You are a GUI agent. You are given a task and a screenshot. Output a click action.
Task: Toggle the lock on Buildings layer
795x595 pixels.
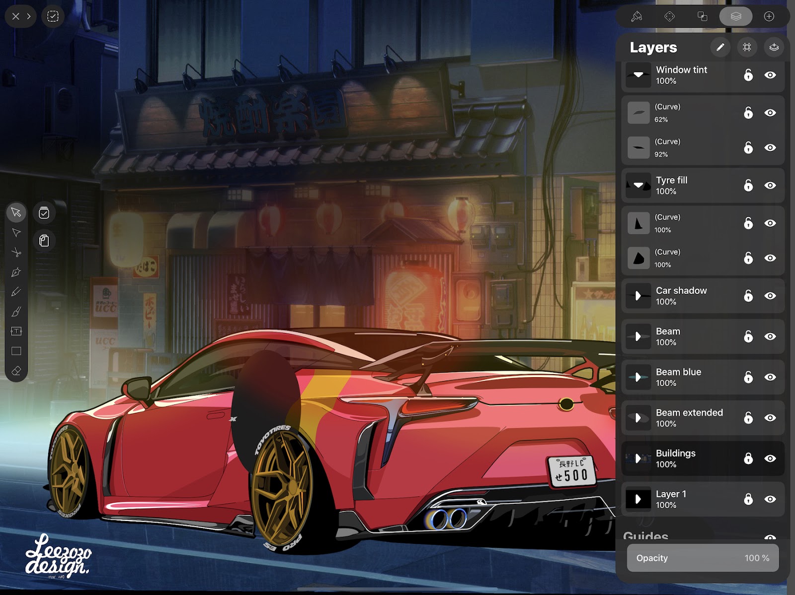click(748, 459)
